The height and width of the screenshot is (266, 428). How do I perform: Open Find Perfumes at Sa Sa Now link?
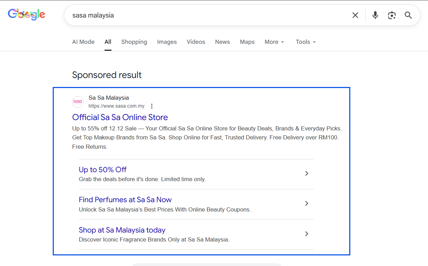click(125, 200)
